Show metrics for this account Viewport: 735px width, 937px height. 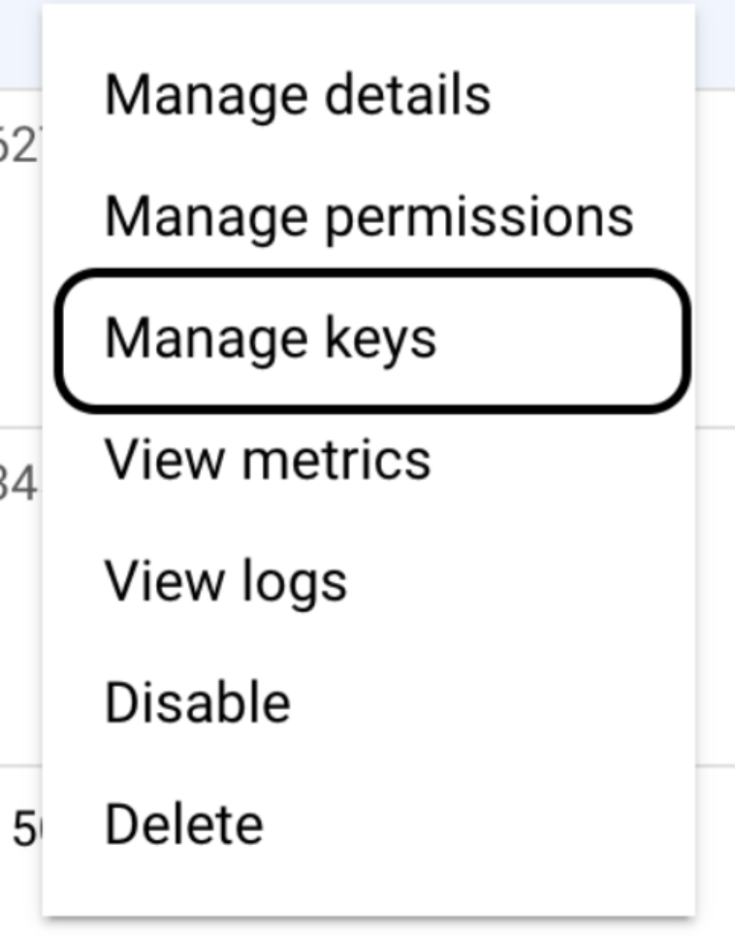tap(267, 460)
